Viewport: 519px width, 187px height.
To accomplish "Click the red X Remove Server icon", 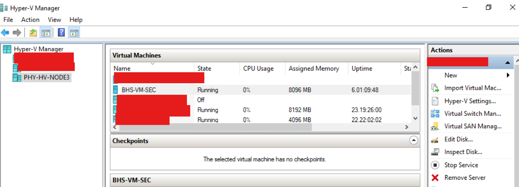I will tap(435, 178).
